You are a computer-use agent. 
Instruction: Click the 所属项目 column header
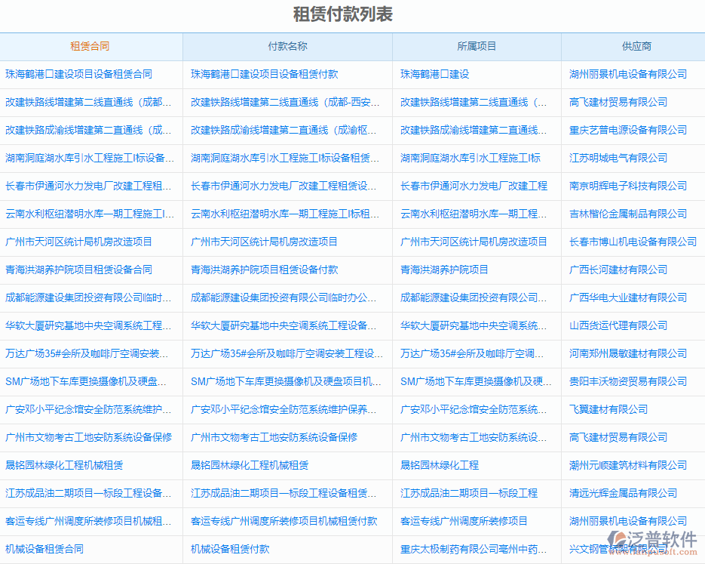click(476, 46)
